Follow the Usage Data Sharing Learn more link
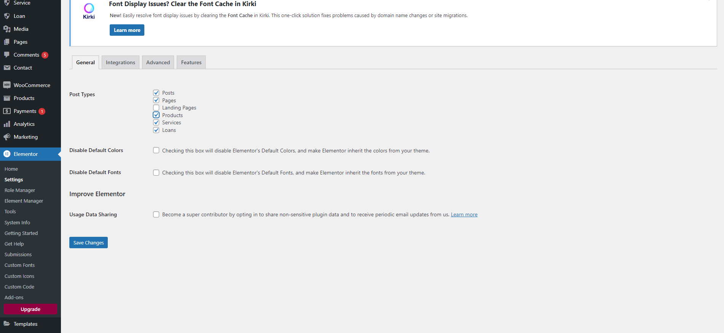This screenshot has width=724, height=333. (x=464, y=214)
